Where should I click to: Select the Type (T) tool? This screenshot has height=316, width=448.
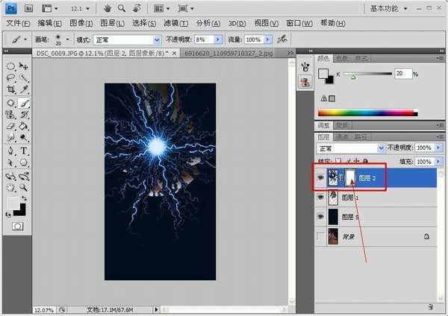click(24, 151)
